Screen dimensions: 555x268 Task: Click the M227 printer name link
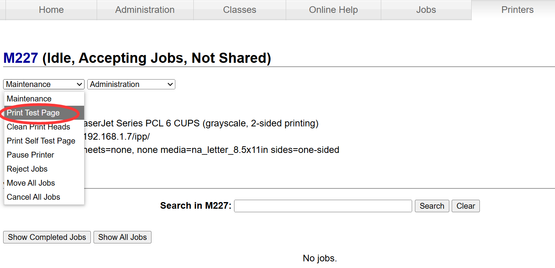[21, 58]
